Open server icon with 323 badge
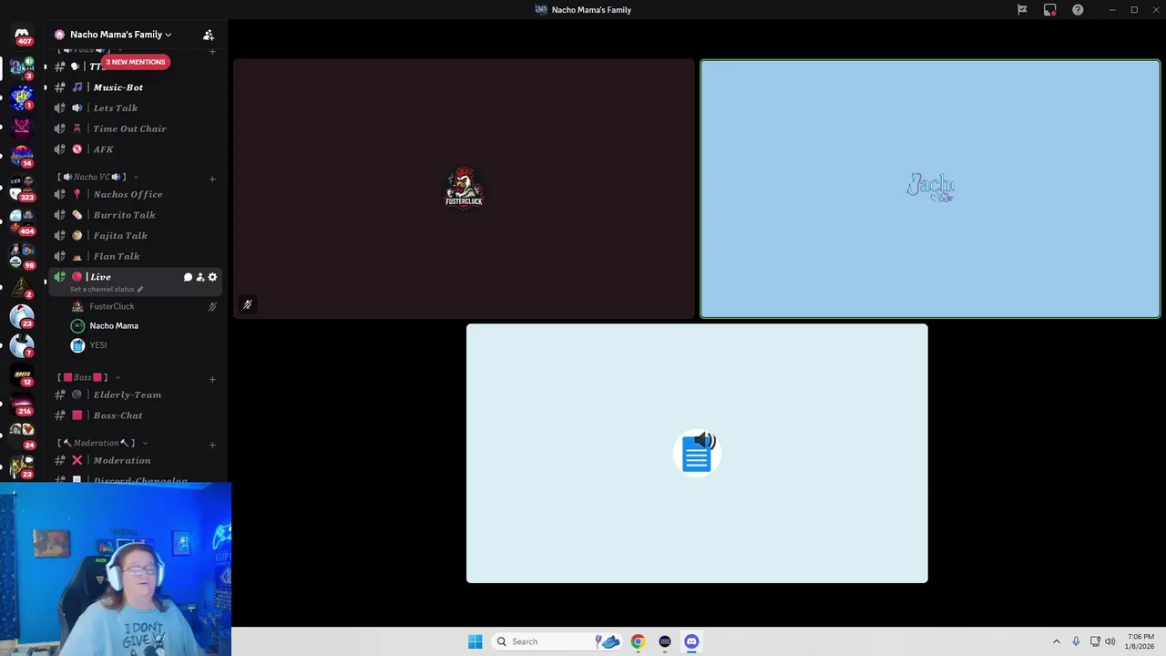This screenshot has height=656, width=1166. tap(22, 188)
